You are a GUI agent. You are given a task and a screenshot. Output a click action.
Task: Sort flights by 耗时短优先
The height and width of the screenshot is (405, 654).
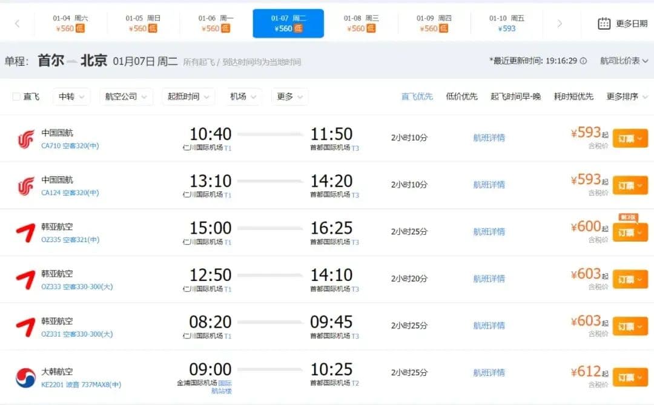point(573,97)
